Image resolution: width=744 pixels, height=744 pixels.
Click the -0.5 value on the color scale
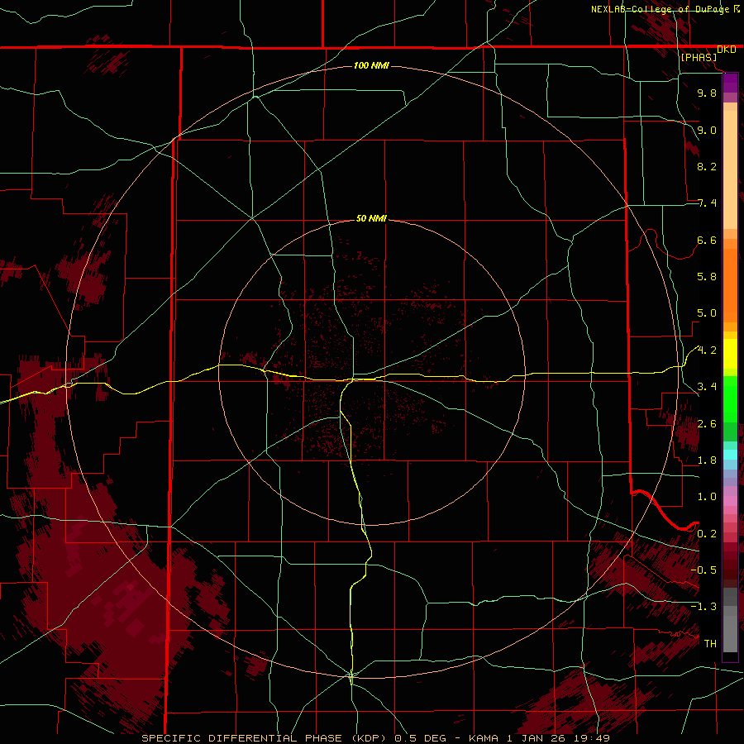pyautogui.click(x=703, y=570)
